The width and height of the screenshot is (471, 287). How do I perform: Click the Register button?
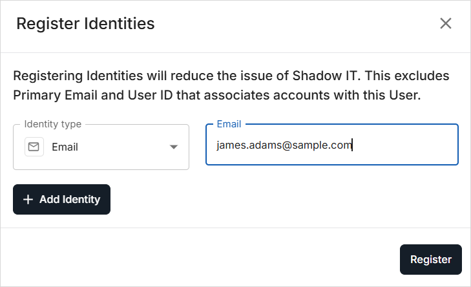[x=430, y=260]
